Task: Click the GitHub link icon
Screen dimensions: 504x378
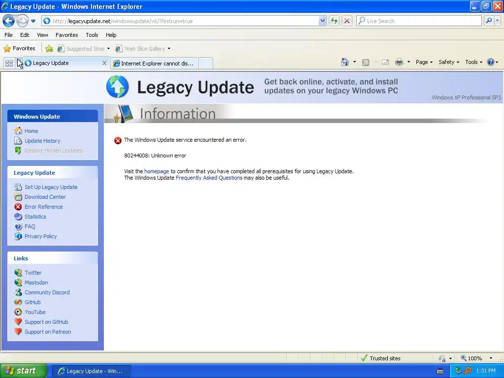Action: pos(18,302)
